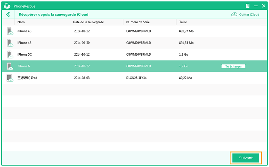Screen dimensions: 269x167
Task: Click serial number DLXN25J3FK14
Action: click(x=136, y=78)
